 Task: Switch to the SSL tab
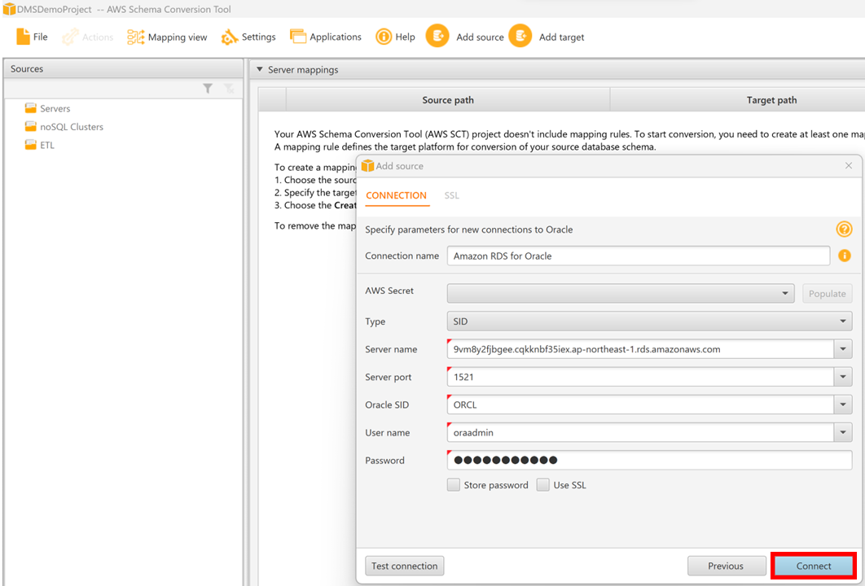pos(451,195)
